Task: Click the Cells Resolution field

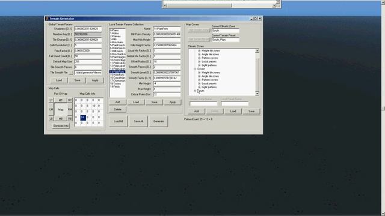Action: point(88,46)
